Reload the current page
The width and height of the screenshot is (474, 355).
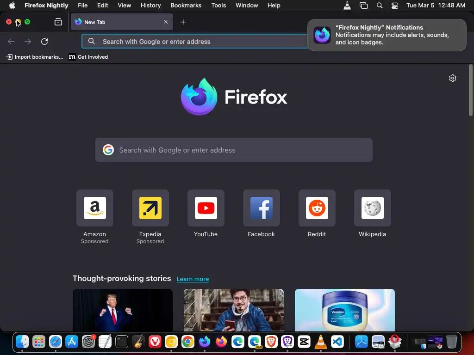(x=44, y=41)
